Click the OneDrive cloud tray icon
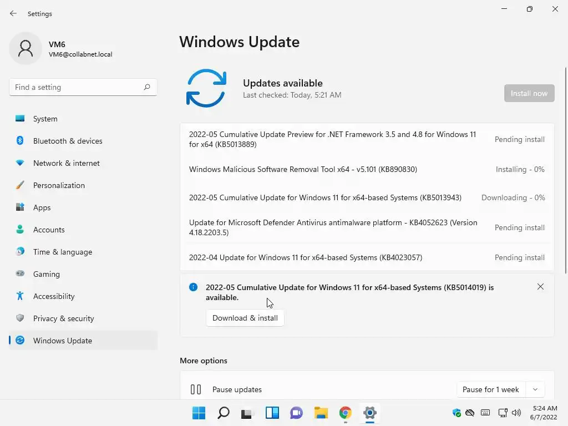This screenshot has height=426, width=568. tap(470, 413)
